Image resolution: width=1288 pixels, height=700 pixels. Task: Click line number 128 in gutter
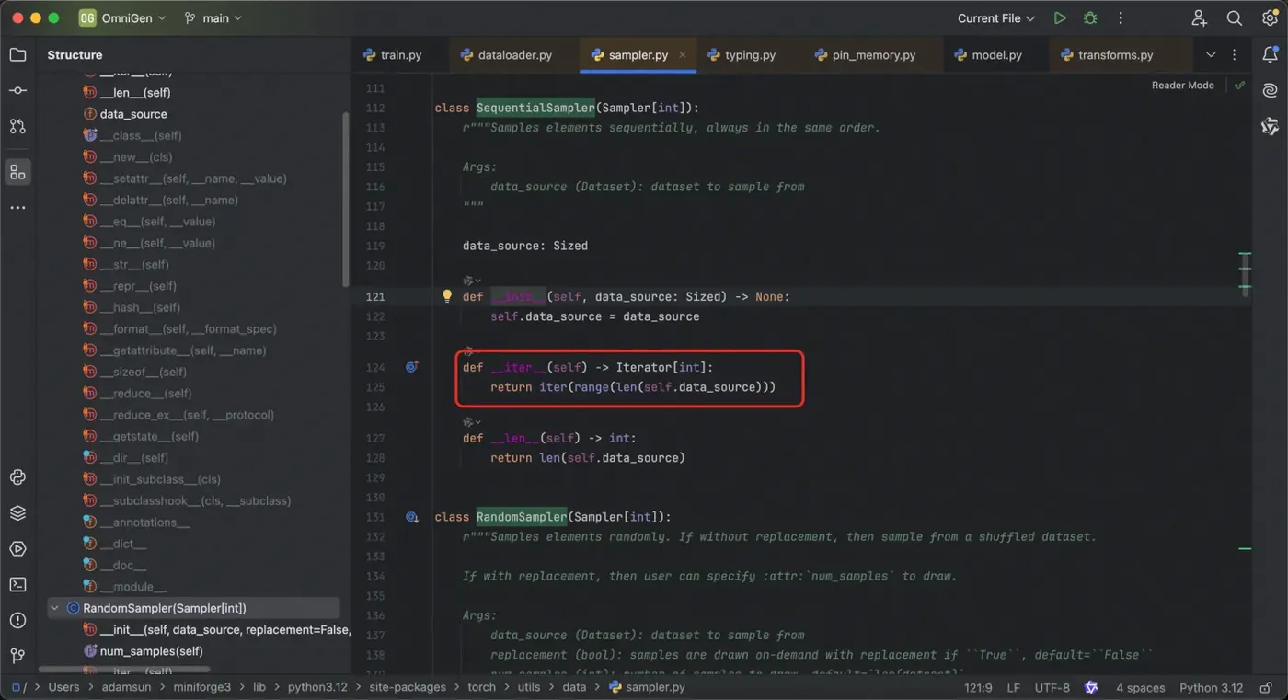coord(374,457)
